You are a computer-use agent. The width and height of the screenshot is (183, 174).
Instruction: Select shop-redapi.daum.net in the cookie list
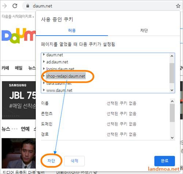pyautogui.click(x=66, y=76)
